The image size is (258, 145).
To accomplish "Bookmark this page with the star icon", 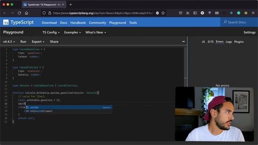I will 163,13.
